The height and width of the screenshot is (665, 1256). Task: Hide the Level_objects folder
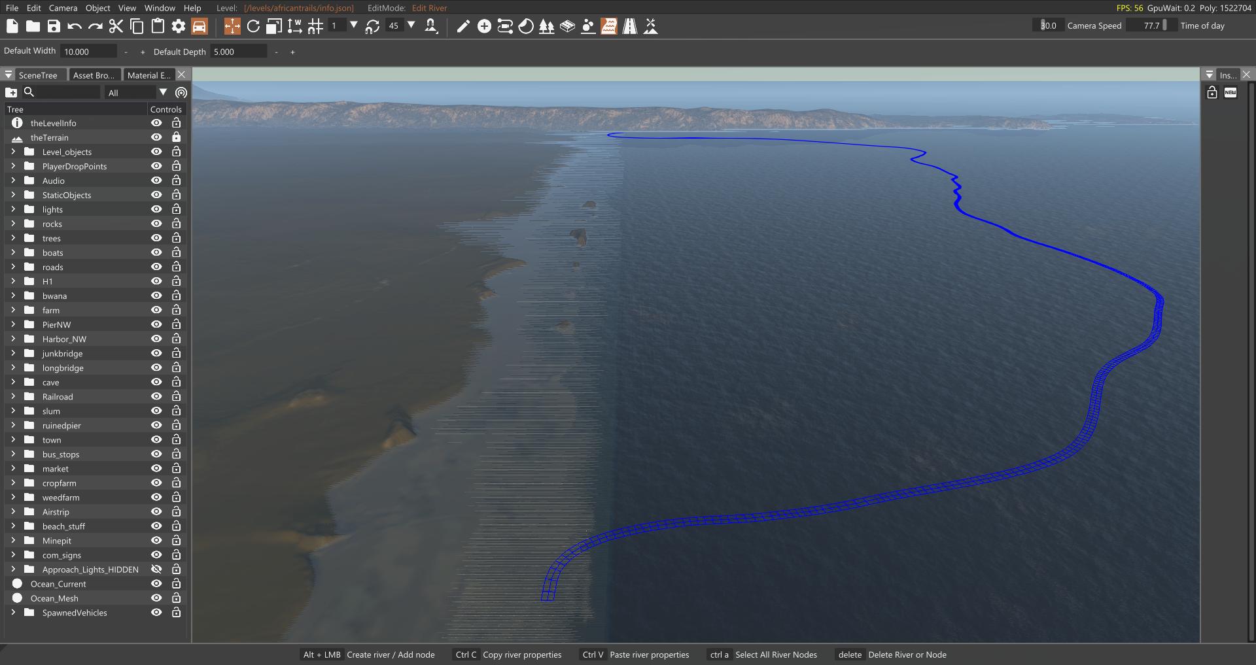point(156,152)
